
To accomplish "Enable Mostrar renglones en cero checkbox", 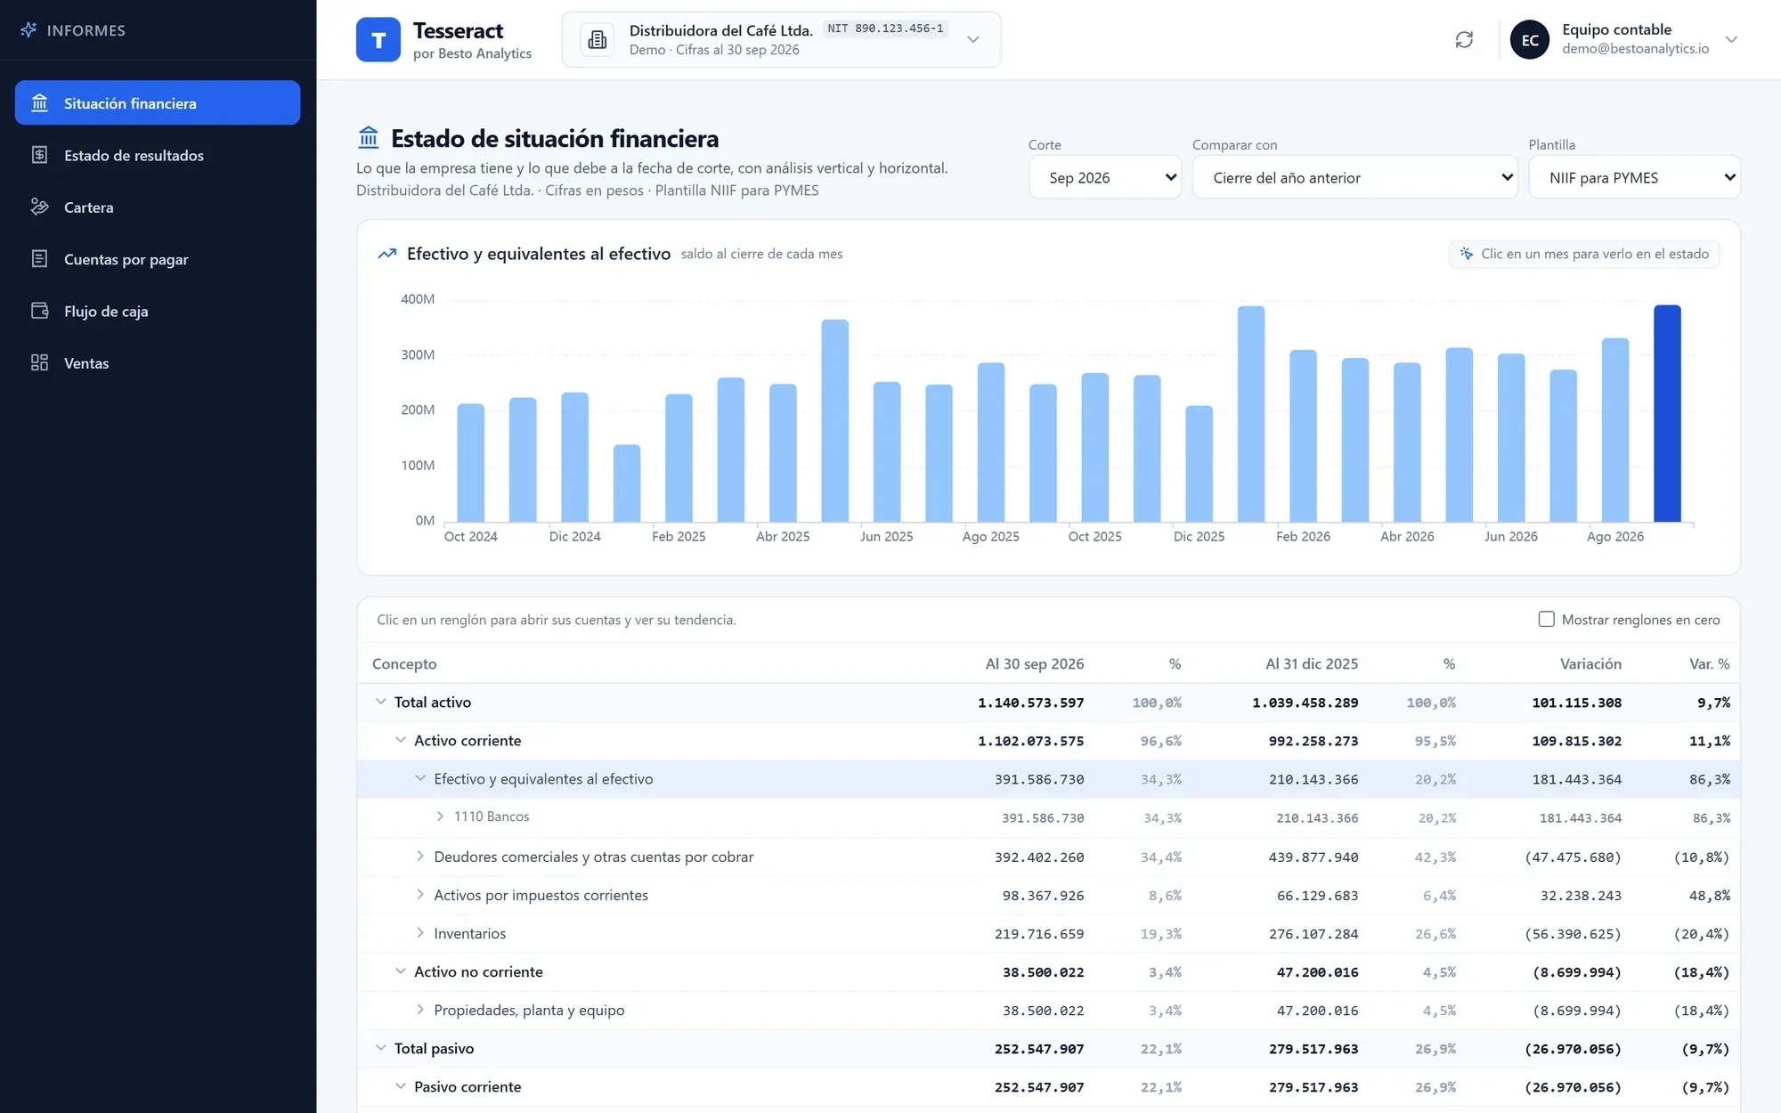I will (1547, 619).
